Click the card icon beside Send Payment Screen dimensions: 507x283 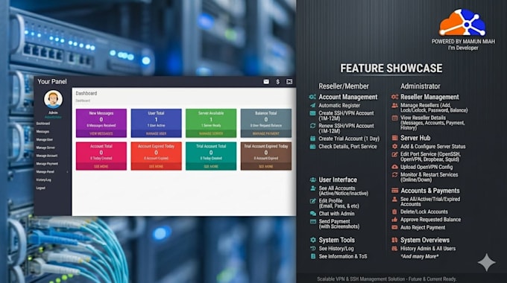(312, 222)
